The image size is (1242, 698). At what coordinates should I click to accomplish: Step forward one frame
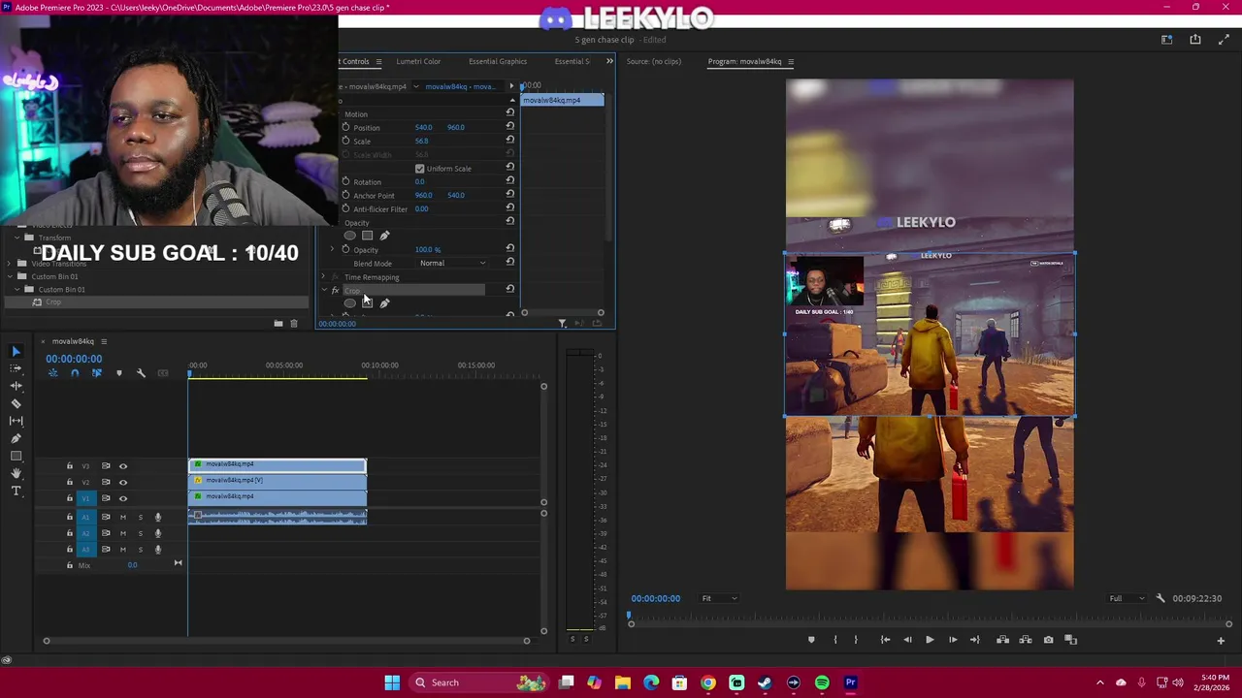(x=952, y=640)
